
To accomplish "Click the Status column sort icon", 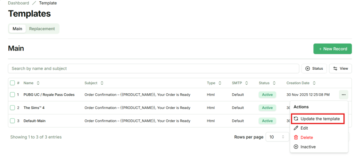I will pos(274,83).
